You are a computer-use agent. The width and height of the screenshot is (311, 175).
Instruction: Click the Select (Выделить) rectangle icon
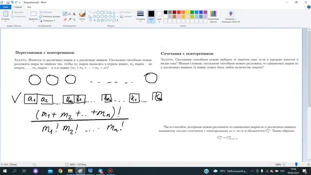coord(34,14)
